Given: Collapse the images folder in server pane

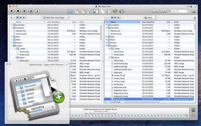Looking at the screenshot, I should pos(106,46).
